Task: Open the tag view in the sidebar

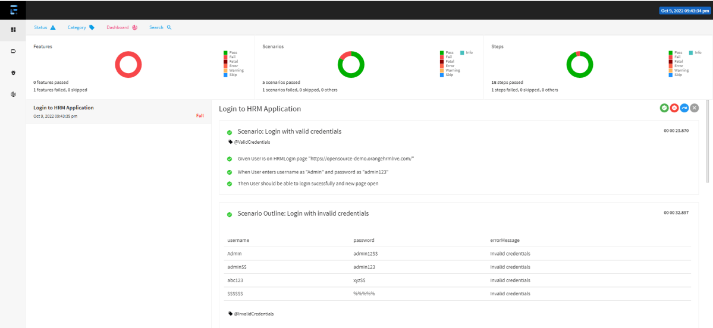Action: (13, 51)
